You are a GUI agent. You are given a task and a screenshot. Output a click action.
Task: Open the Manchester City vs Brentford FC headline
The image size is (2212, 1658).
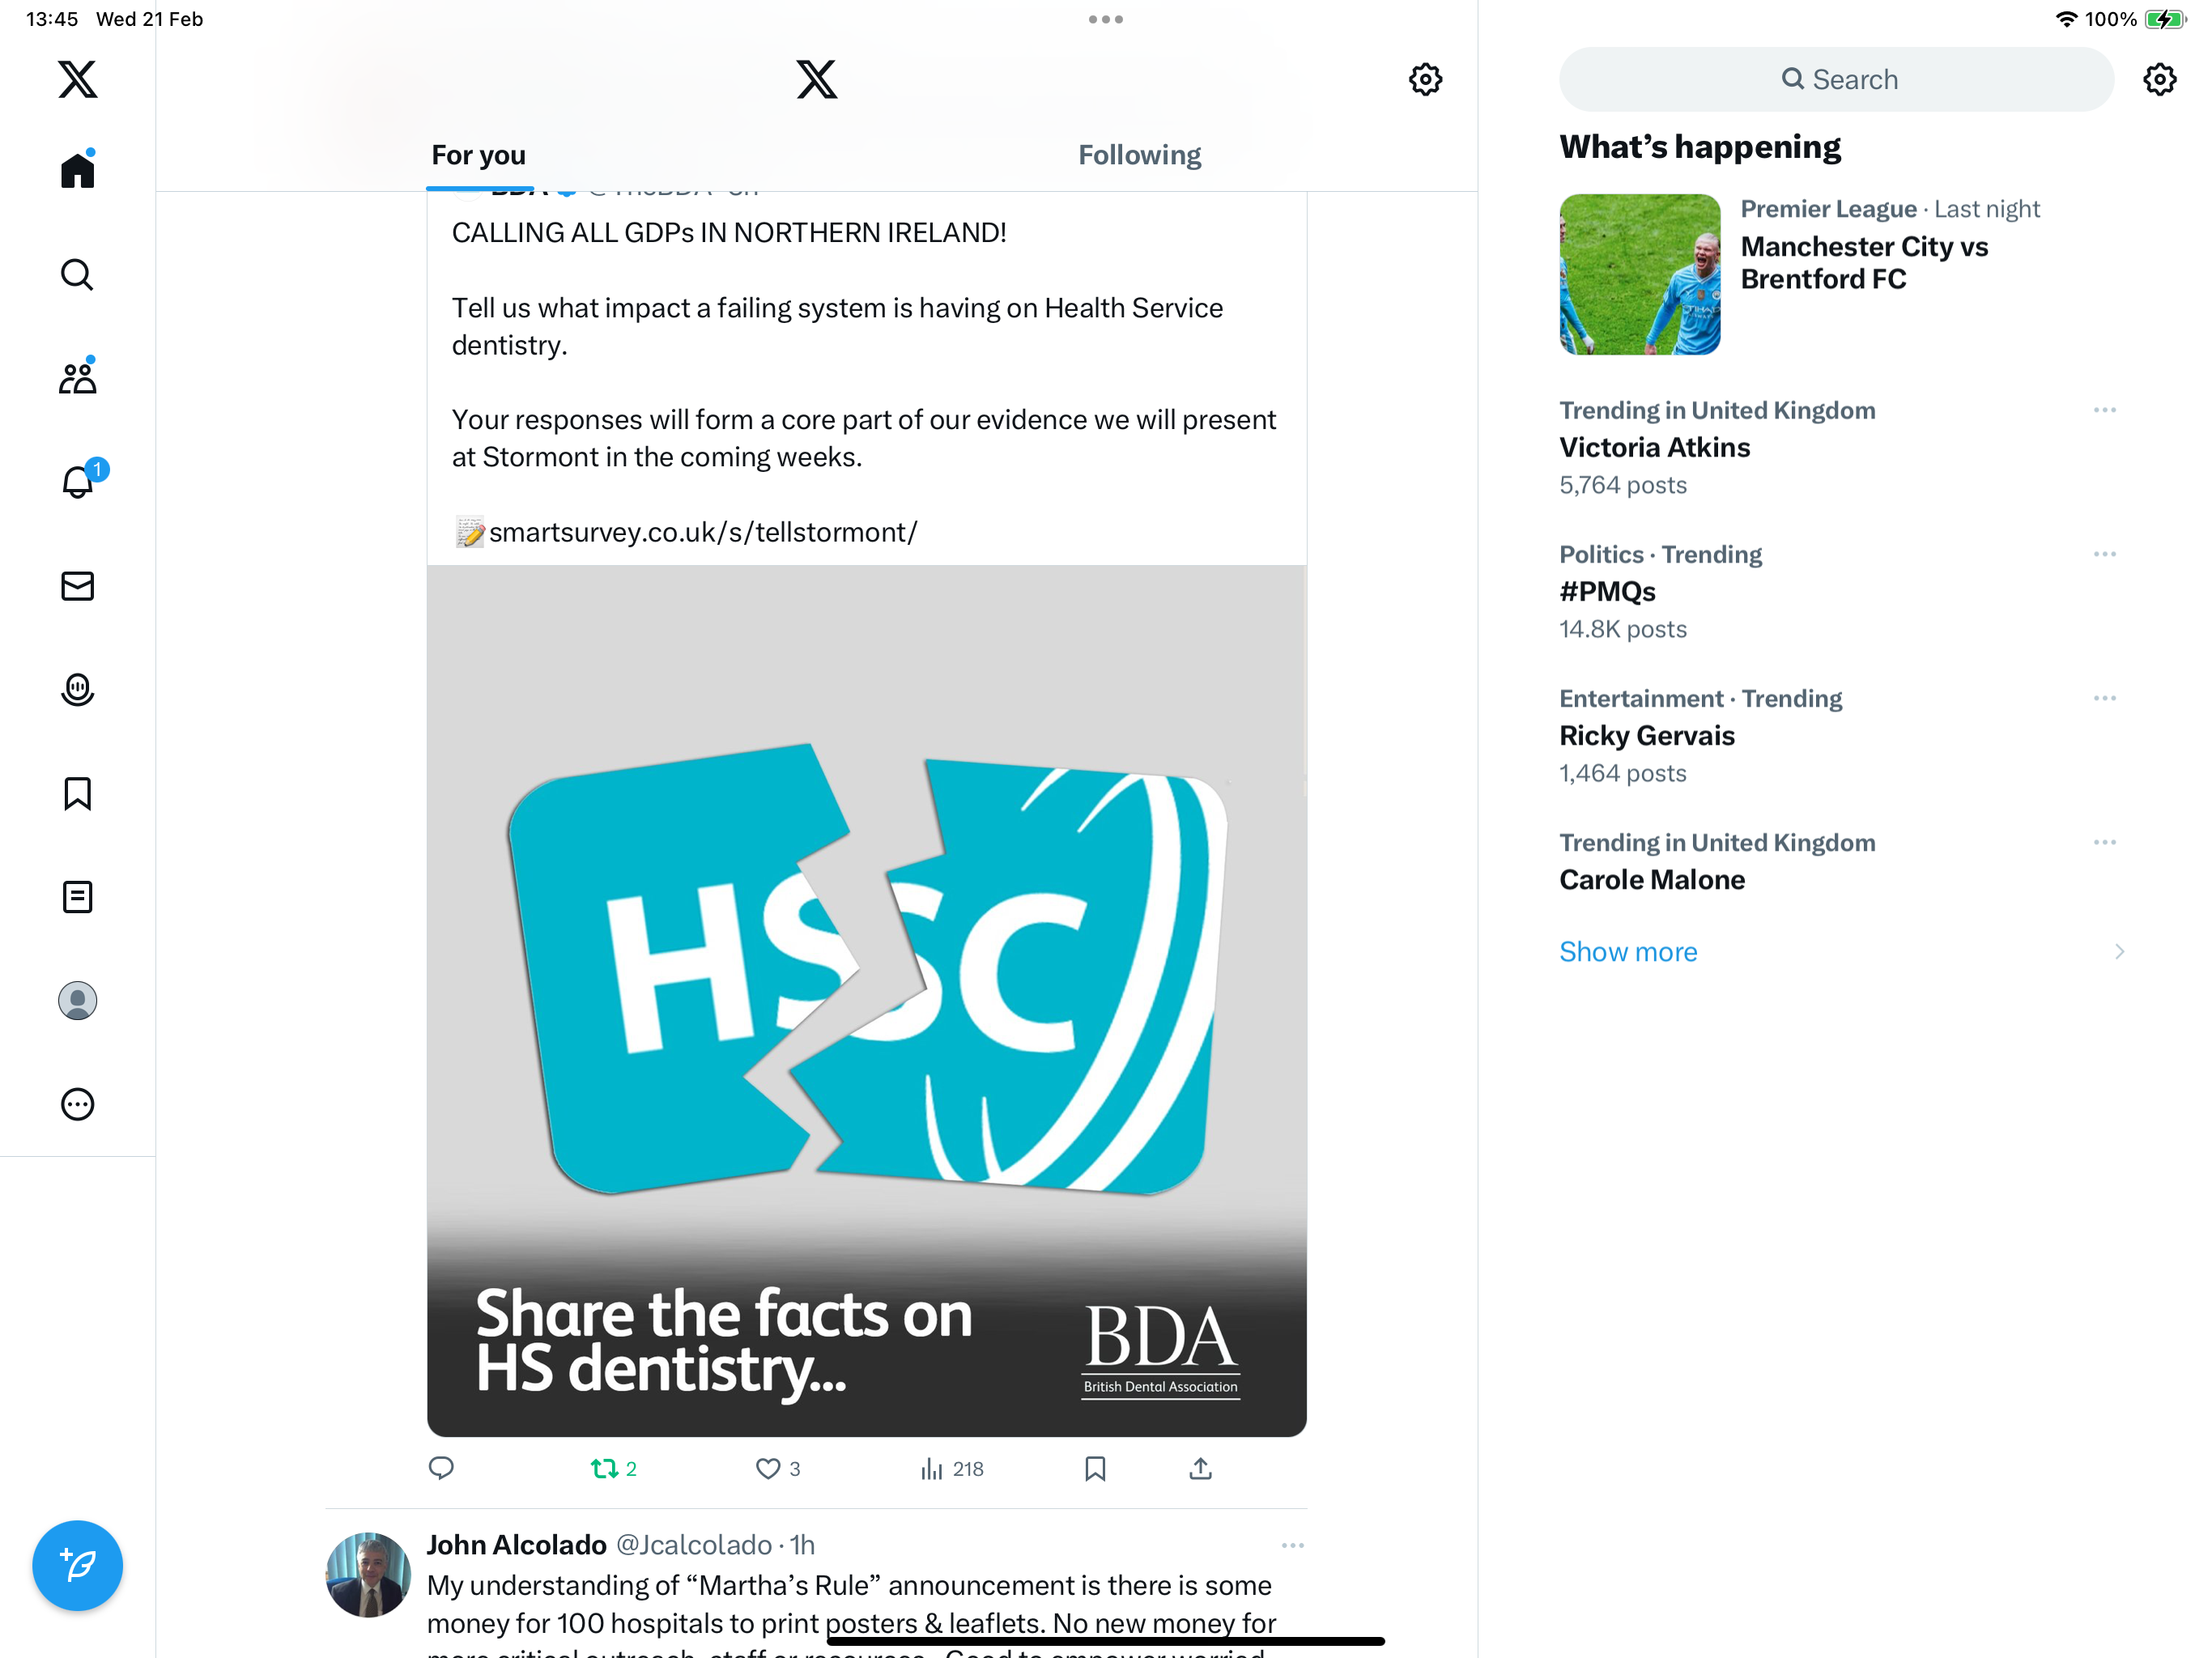1863,263
